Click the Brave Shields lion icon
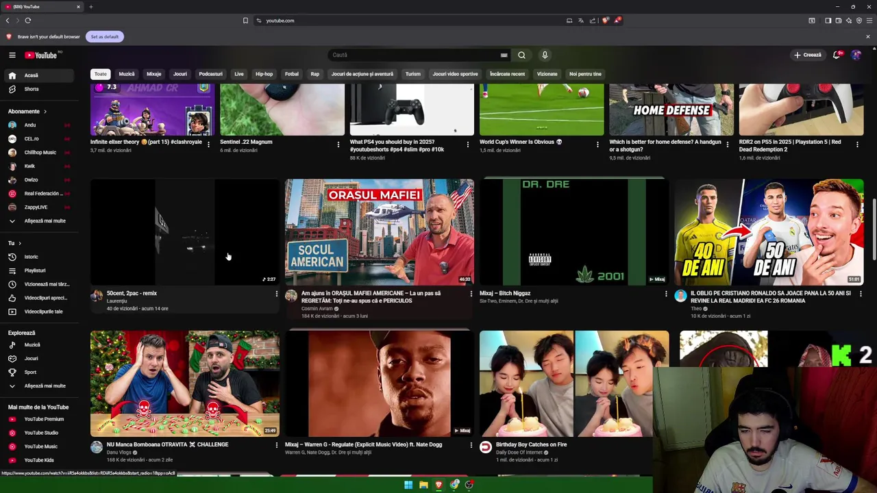 [x=605, y=21]
